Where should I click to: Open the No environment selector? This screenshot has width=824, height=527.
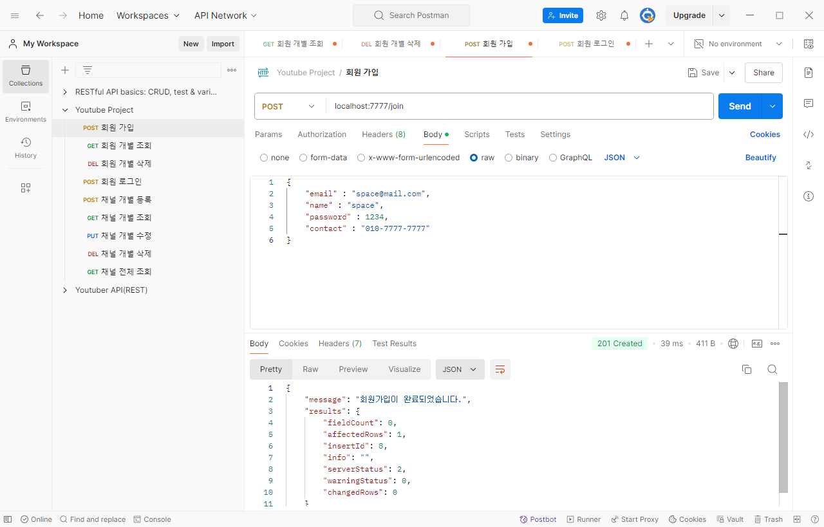coord(738,44)
